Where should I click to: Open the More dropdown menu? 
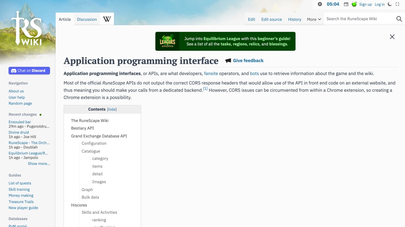314,19
